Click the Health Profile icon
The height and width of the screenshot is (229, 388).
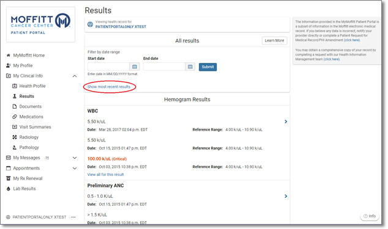click(x=15, y=86)
